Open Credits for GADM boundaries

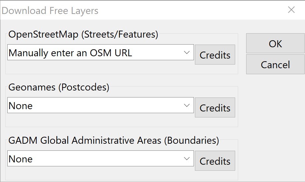(x=215, y=161)
